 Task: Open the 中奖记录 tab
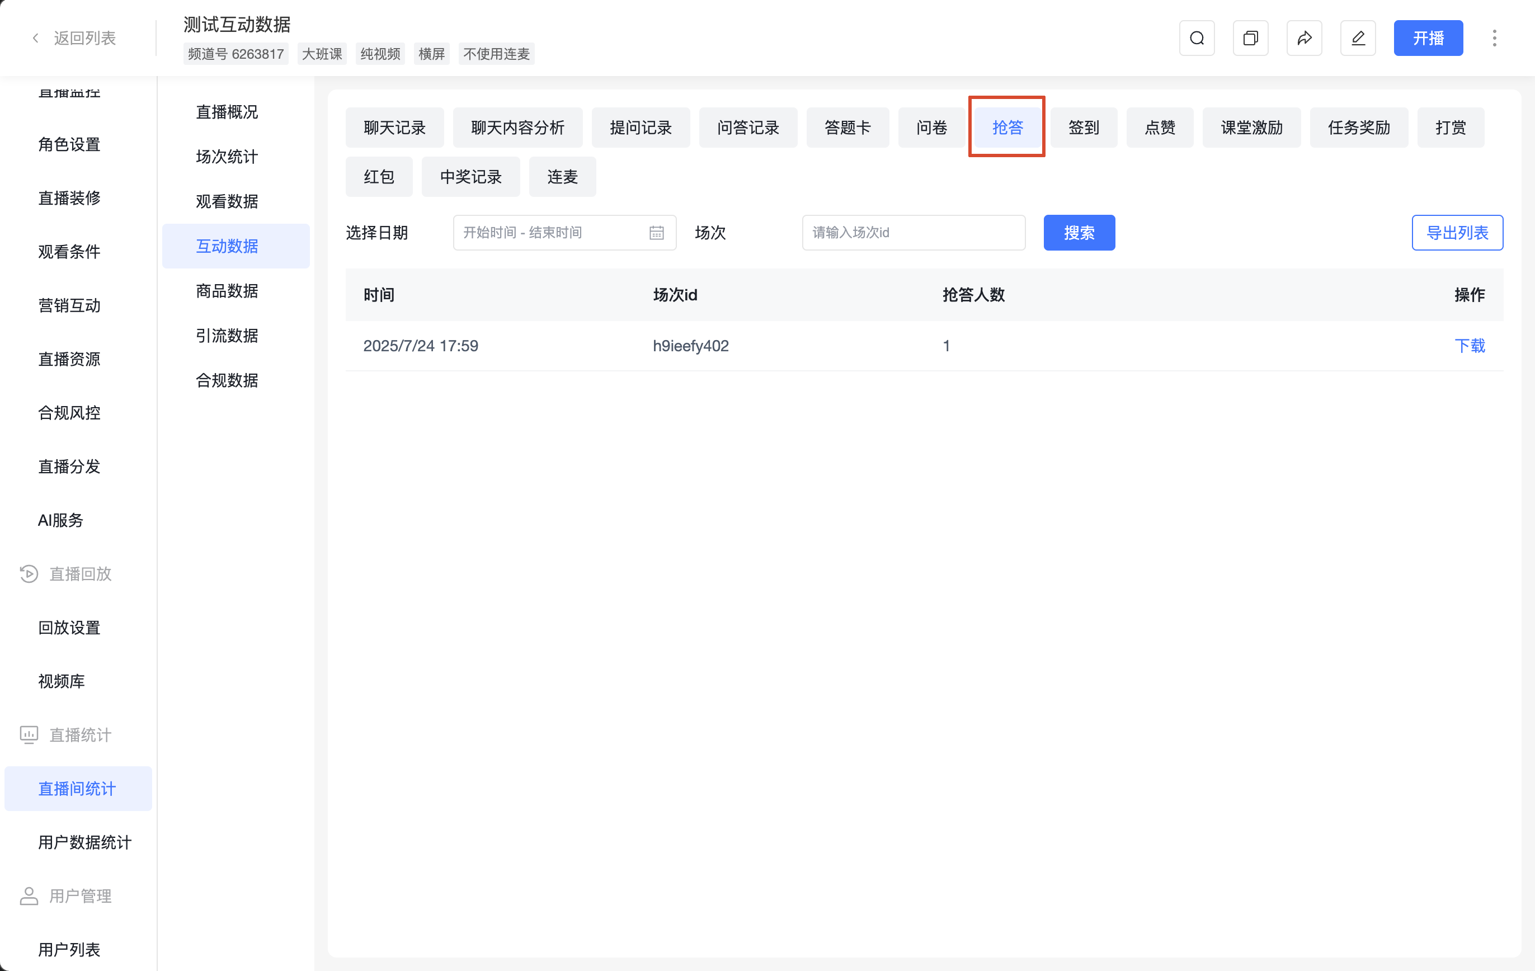point(470,177)
